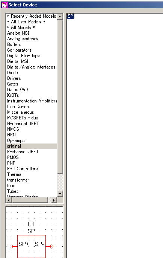163x258 pixels.
Task: Click the vertical scrollbar thumb of category list
Action: (60, 96)
